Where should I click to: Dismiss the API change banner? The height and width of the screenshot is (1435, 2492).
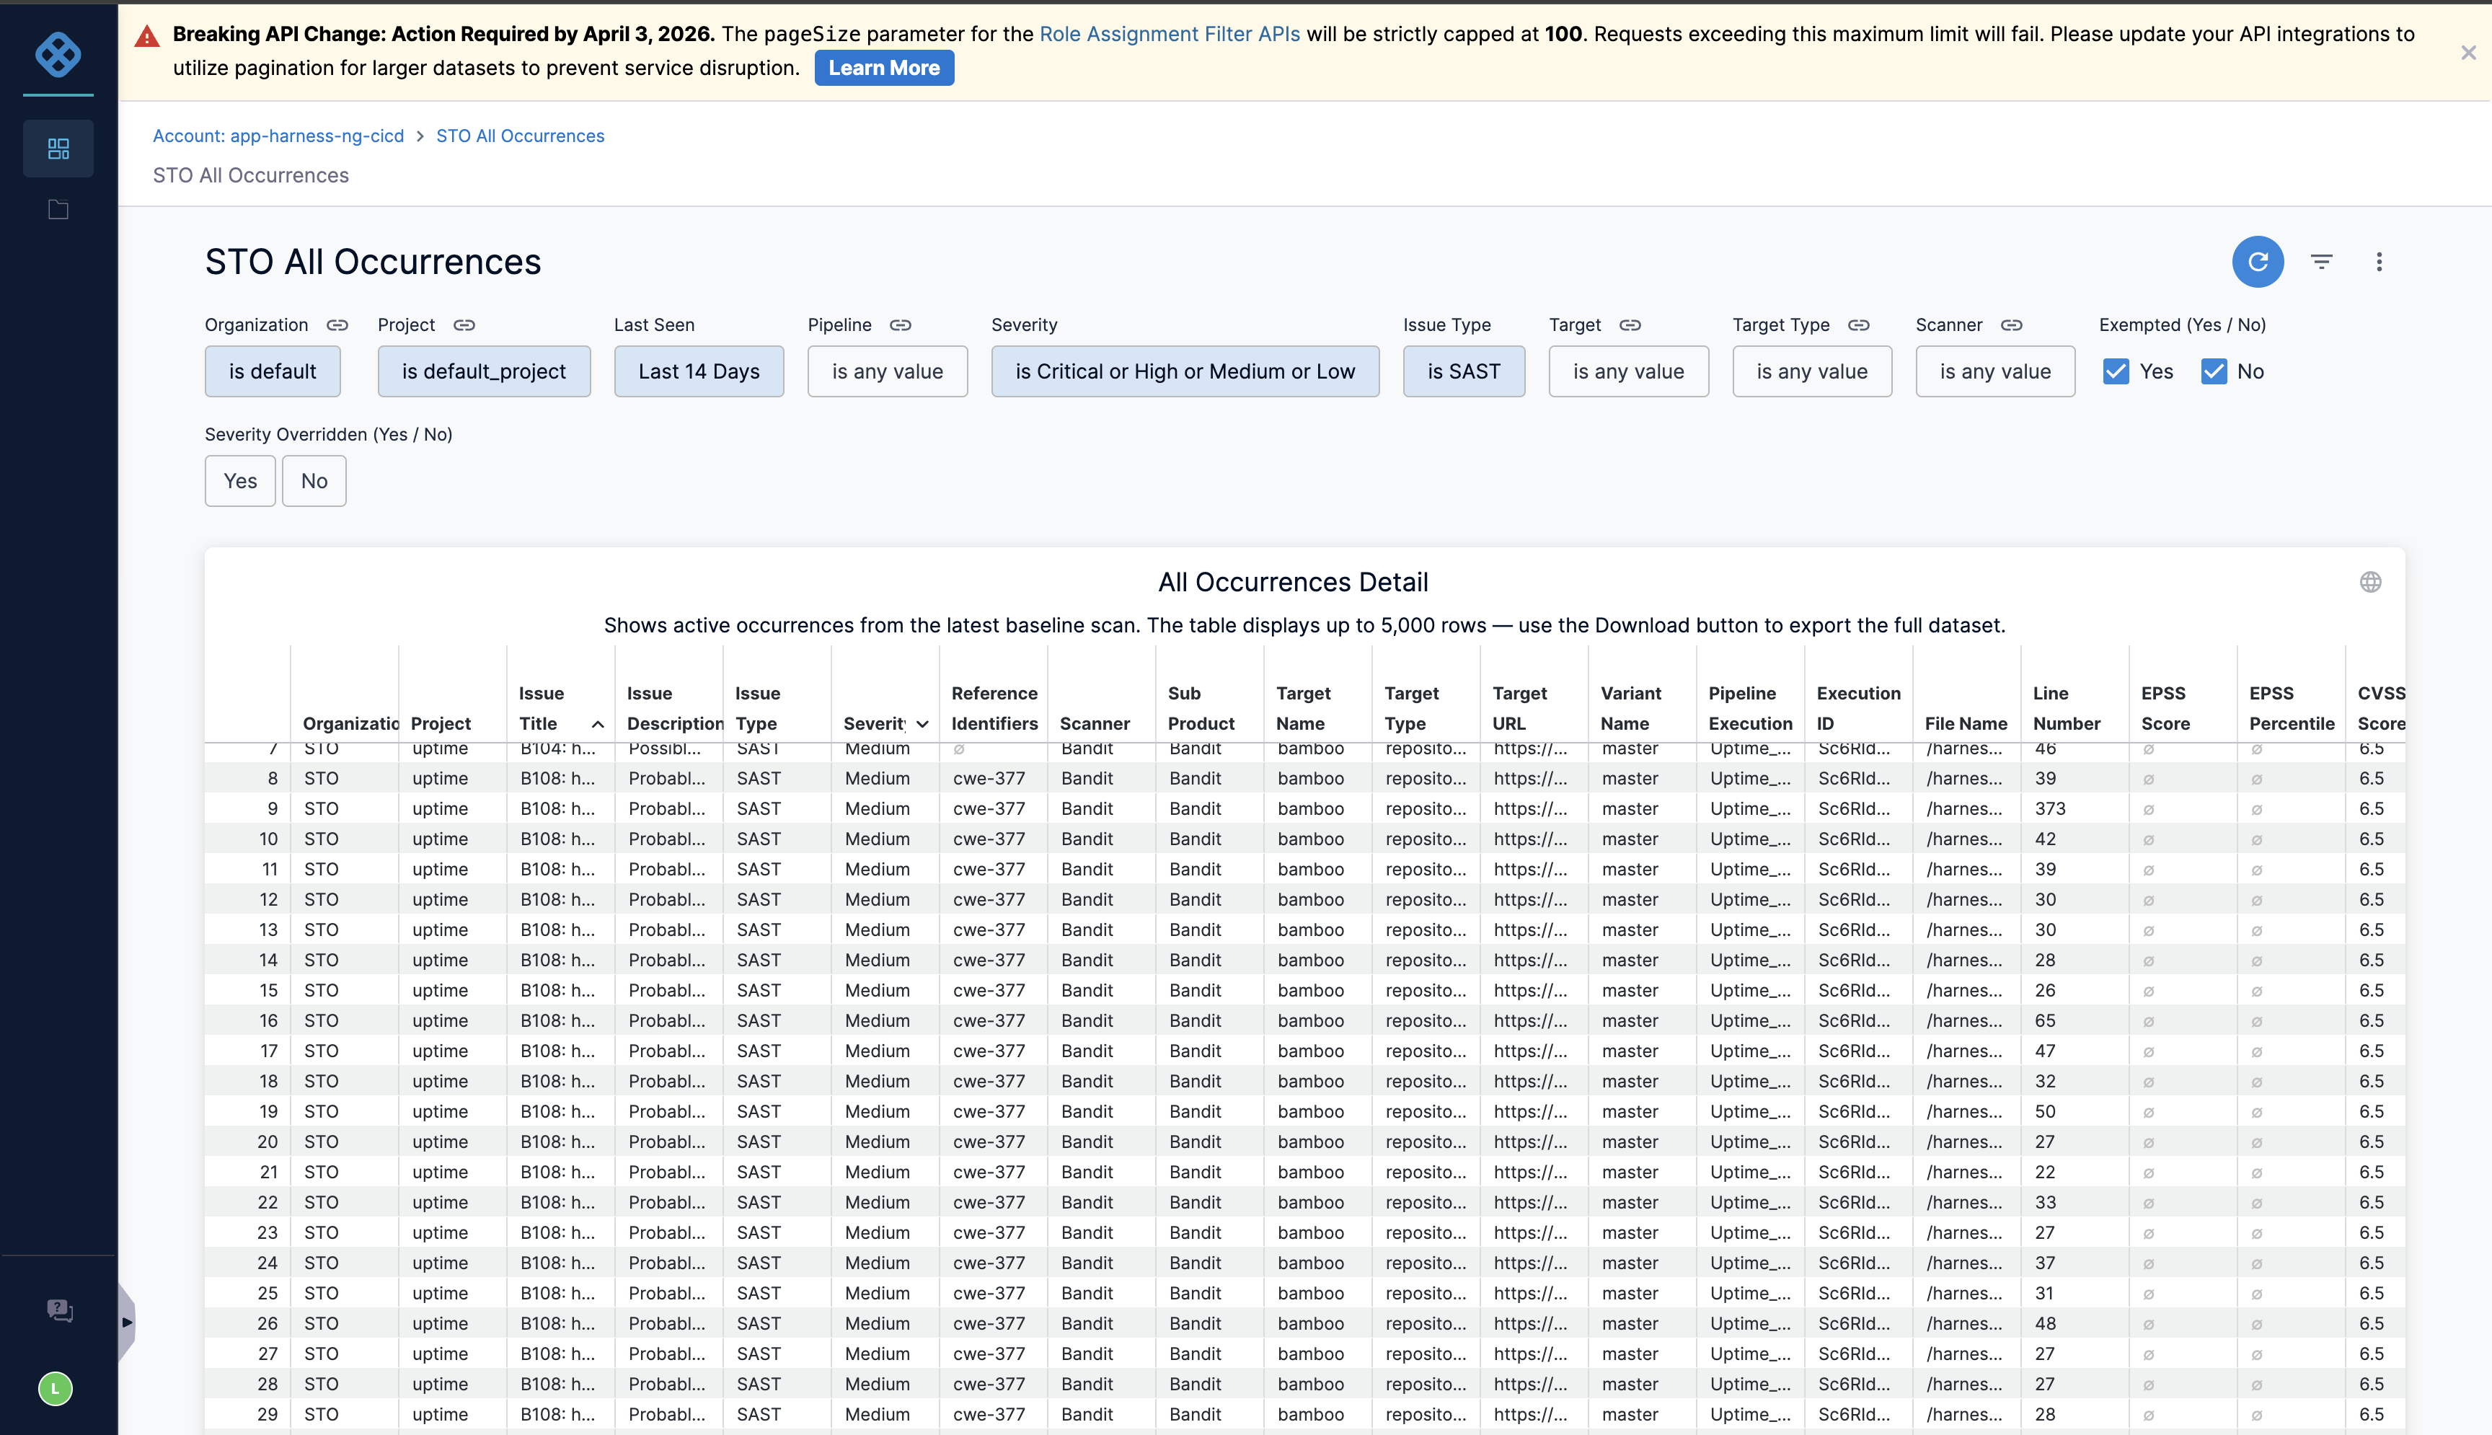(x=2467, y=53)
